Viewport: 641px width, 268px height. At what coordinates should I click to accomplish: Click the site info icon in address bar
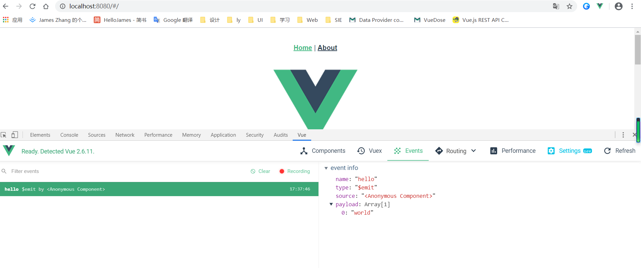[62, 6]
